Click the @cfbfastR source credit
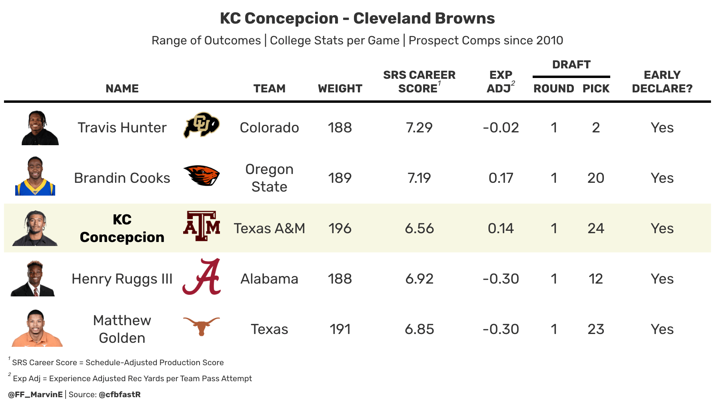Screen dimensions: 715x408 pyautogui.click(x=120, y=394)
